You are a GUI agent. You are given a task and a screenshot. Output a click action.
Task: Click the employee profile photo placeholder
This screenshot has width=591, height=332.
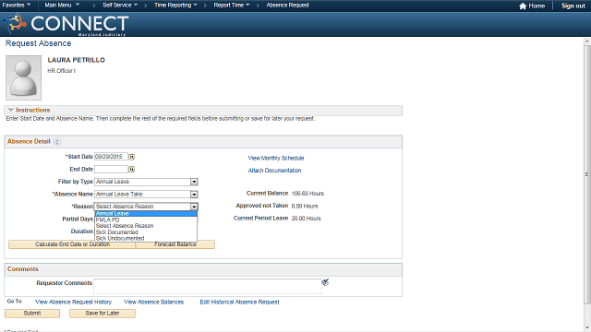point(23,77)
